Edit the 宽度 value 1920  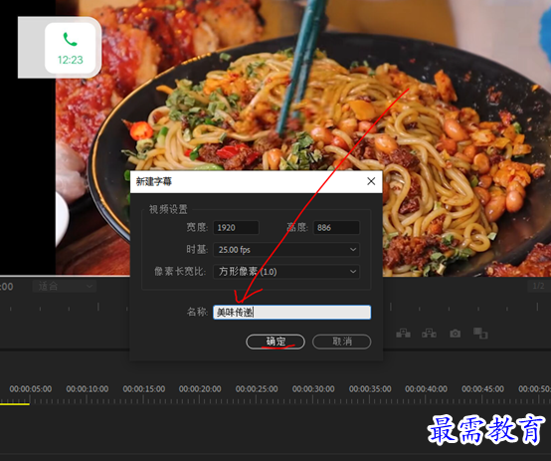tap(236, 228)
